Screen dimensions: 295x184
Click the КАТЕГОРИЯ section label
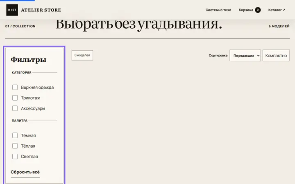21,72
